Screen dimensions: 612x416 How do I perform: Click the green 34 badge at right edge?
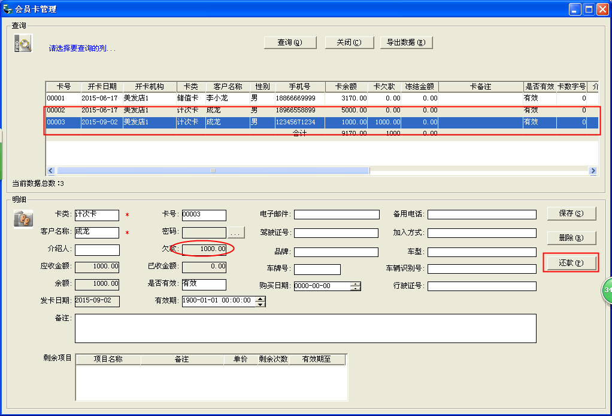click(x=607, y=290)
